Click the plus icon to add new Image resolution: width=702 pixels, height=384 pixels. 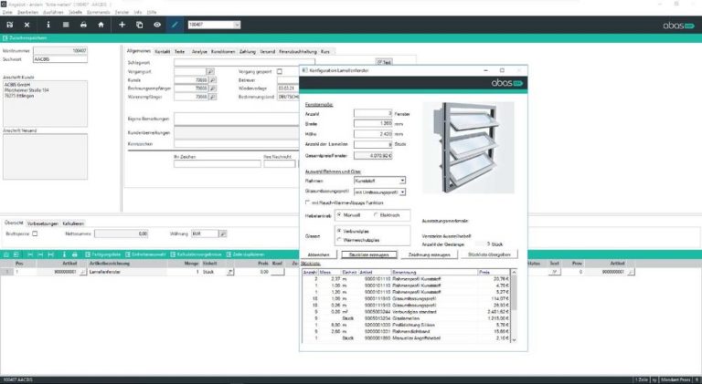pos(122,25)
